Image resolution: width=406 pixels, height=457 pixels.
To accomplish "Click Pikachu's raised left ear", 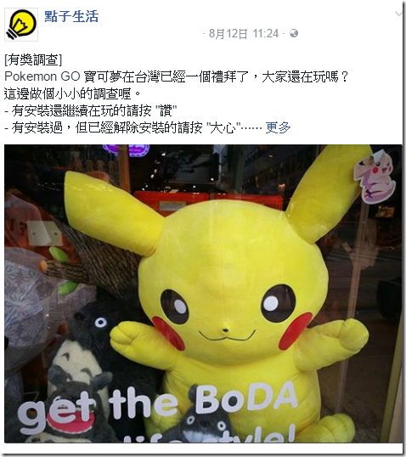I will coord(112,212).
